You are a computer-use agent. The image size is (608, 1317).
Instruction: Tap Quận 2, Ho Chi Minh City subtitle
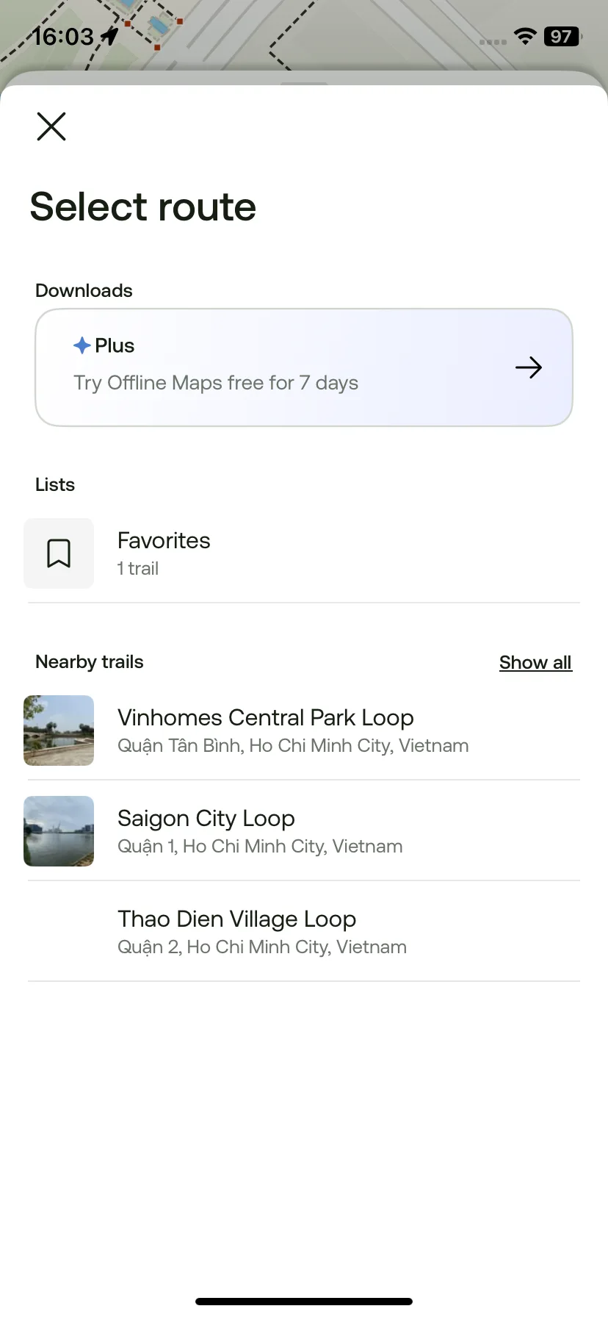point(262,947)
